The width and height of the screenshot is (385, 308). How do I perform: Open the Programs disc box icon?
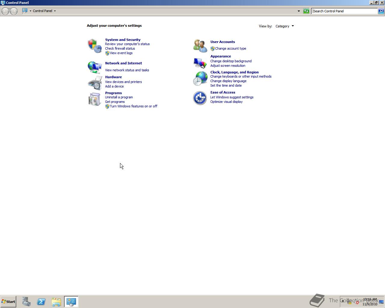tap(95, 99)
